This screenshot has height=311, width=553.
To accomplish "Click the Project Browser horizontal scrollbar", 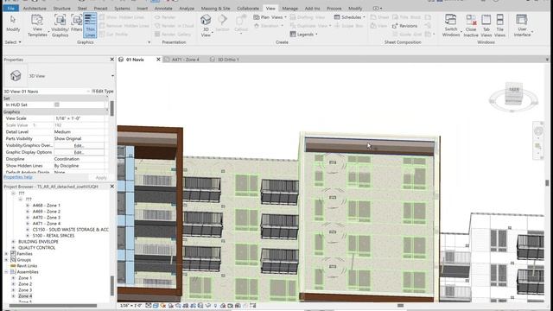I will (x=53, y=306).
